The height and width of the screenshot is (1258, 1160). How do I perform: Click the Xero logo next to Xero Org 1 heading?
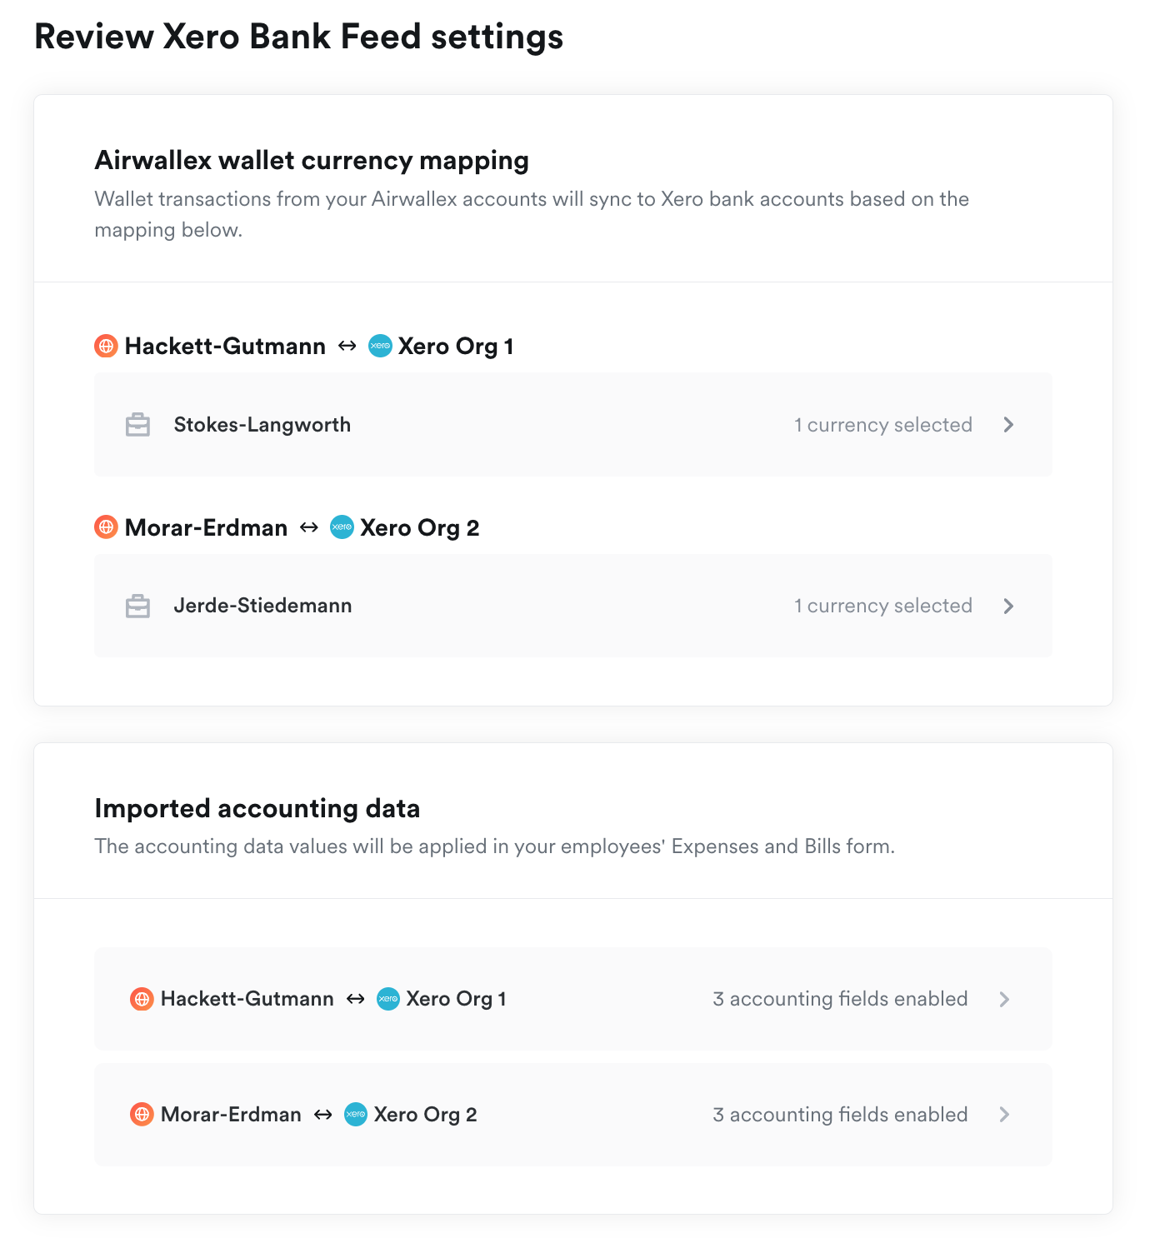coord(380,346)
